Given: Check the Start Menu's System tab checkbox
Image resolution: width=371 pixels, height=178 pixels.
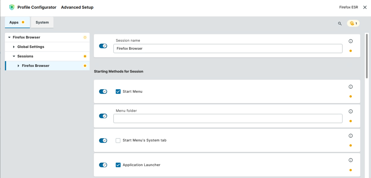Looking at the screenshot, I should point(118,141).
